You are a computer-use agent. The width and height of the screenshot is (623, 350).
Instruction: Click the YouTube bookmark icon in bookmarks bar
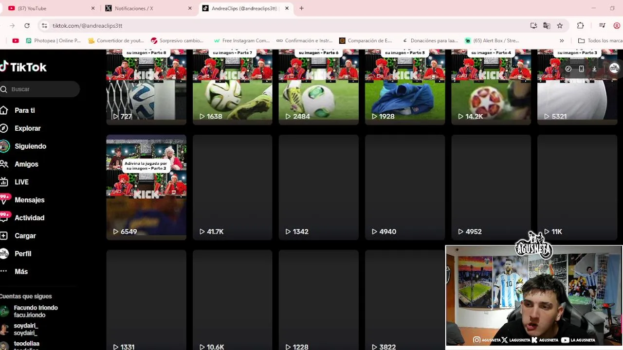(x=16, y=40)
